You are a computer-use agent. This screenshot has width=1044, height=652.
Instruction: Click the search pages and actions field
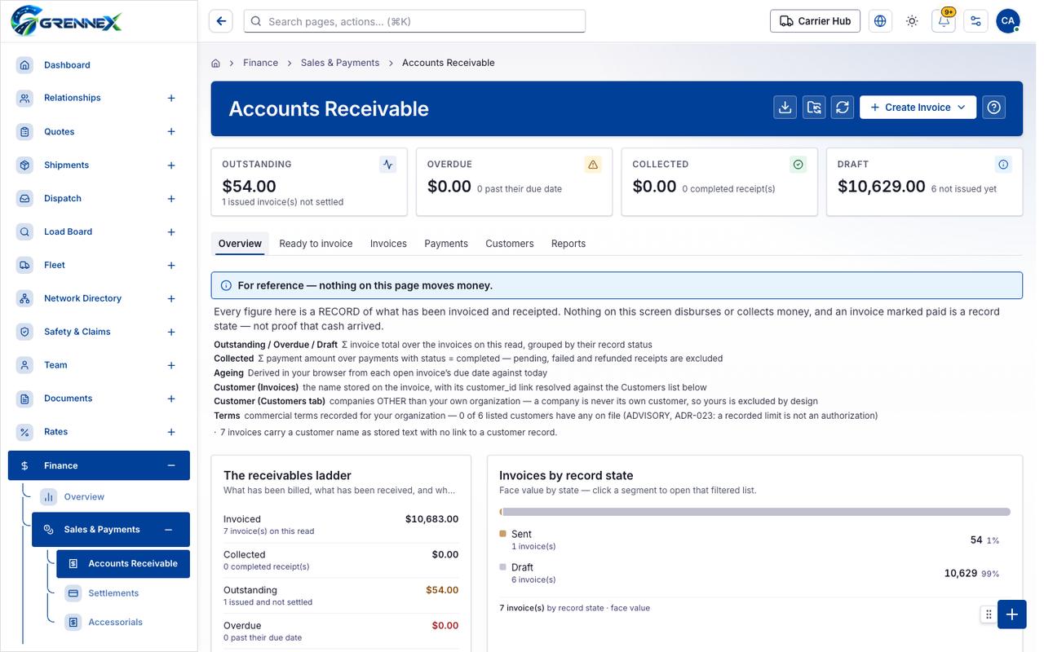tap(414, 21)
